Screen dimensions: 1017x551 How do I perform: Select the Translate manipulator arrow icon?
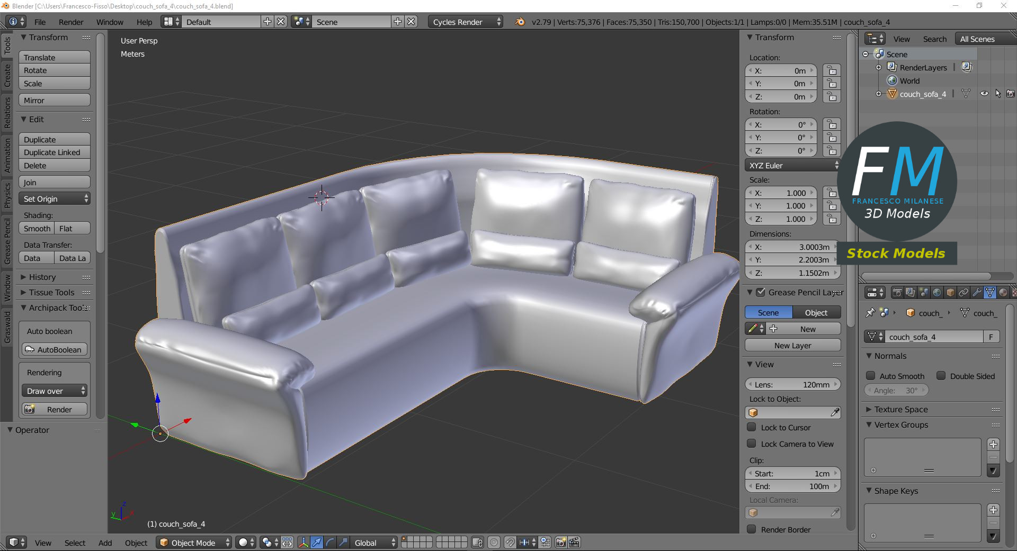pyautogui.click(x=316, y=543)
